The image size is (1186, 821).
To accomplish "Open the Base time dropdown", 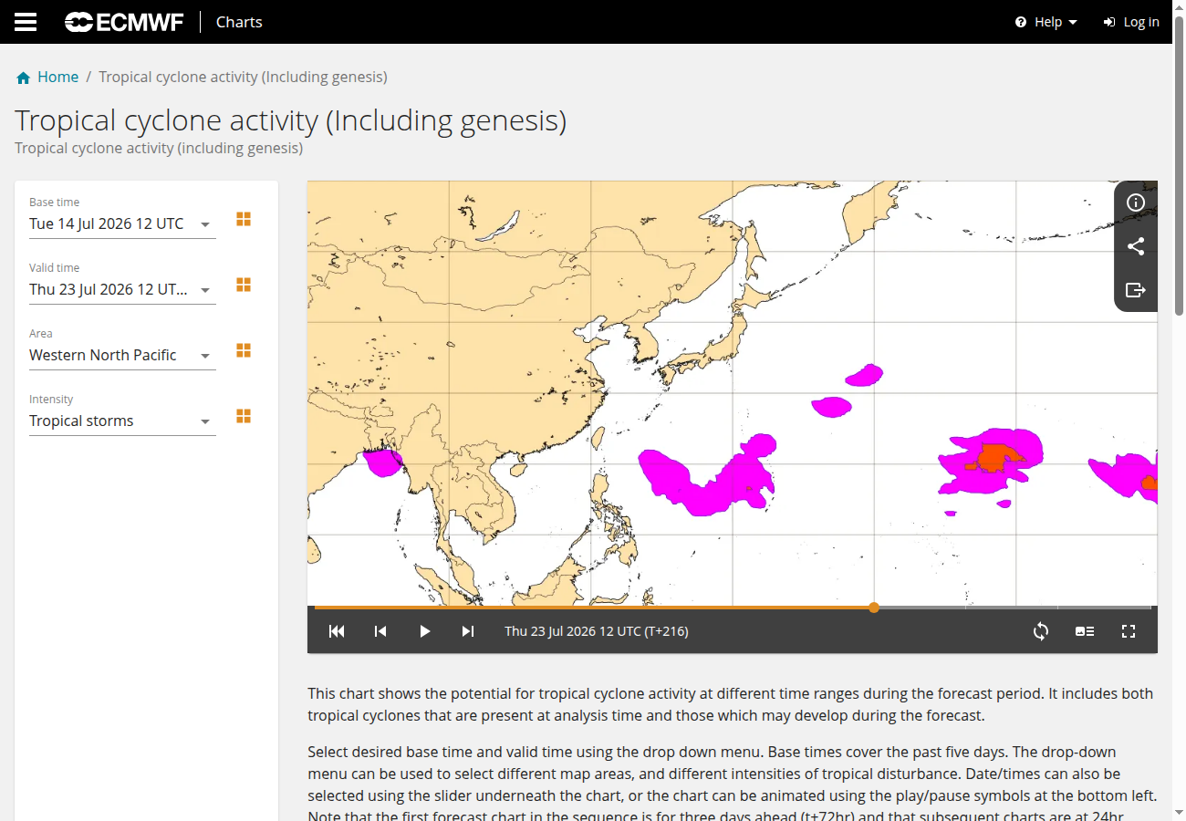I will click(x=122, y=223).
